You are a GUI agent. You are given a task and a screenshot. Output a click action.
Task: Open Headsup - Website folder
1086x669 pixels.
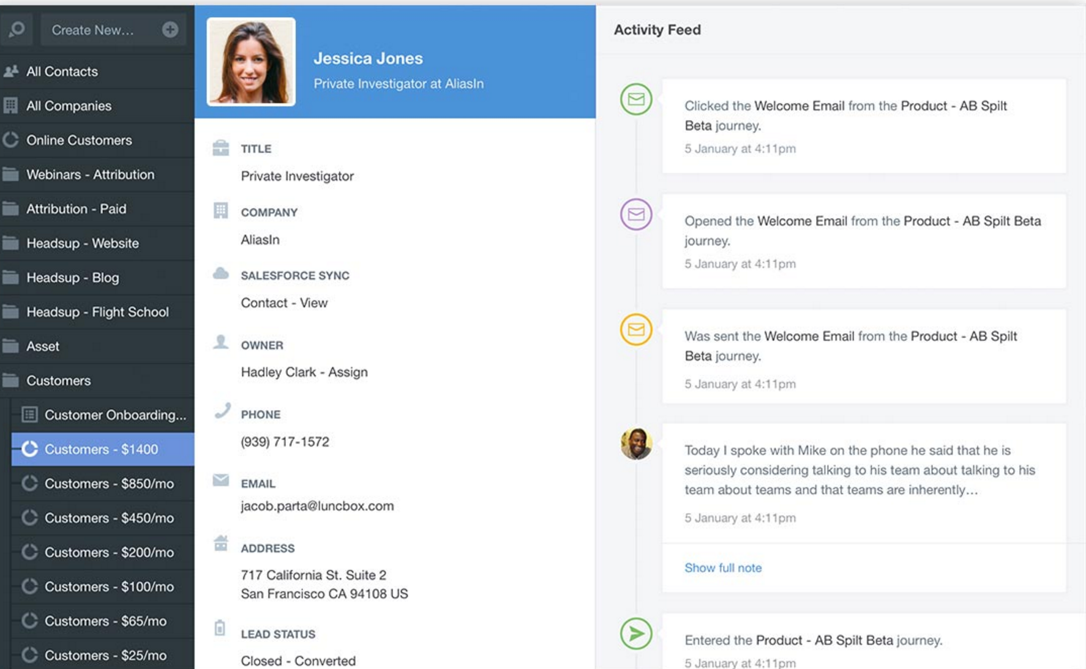97,243
